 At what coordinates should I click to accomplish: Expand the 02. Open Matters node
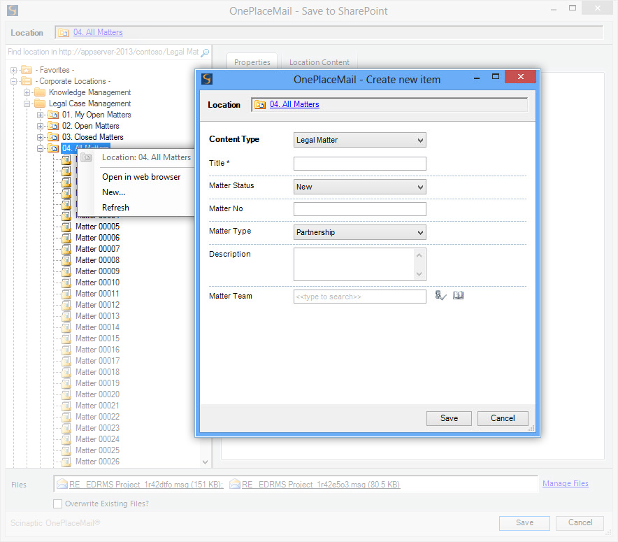click(x=41, y=126)
